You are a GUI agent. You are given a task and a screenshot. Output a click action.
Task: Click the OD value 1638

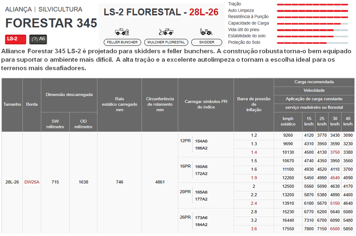coord(83,182)
